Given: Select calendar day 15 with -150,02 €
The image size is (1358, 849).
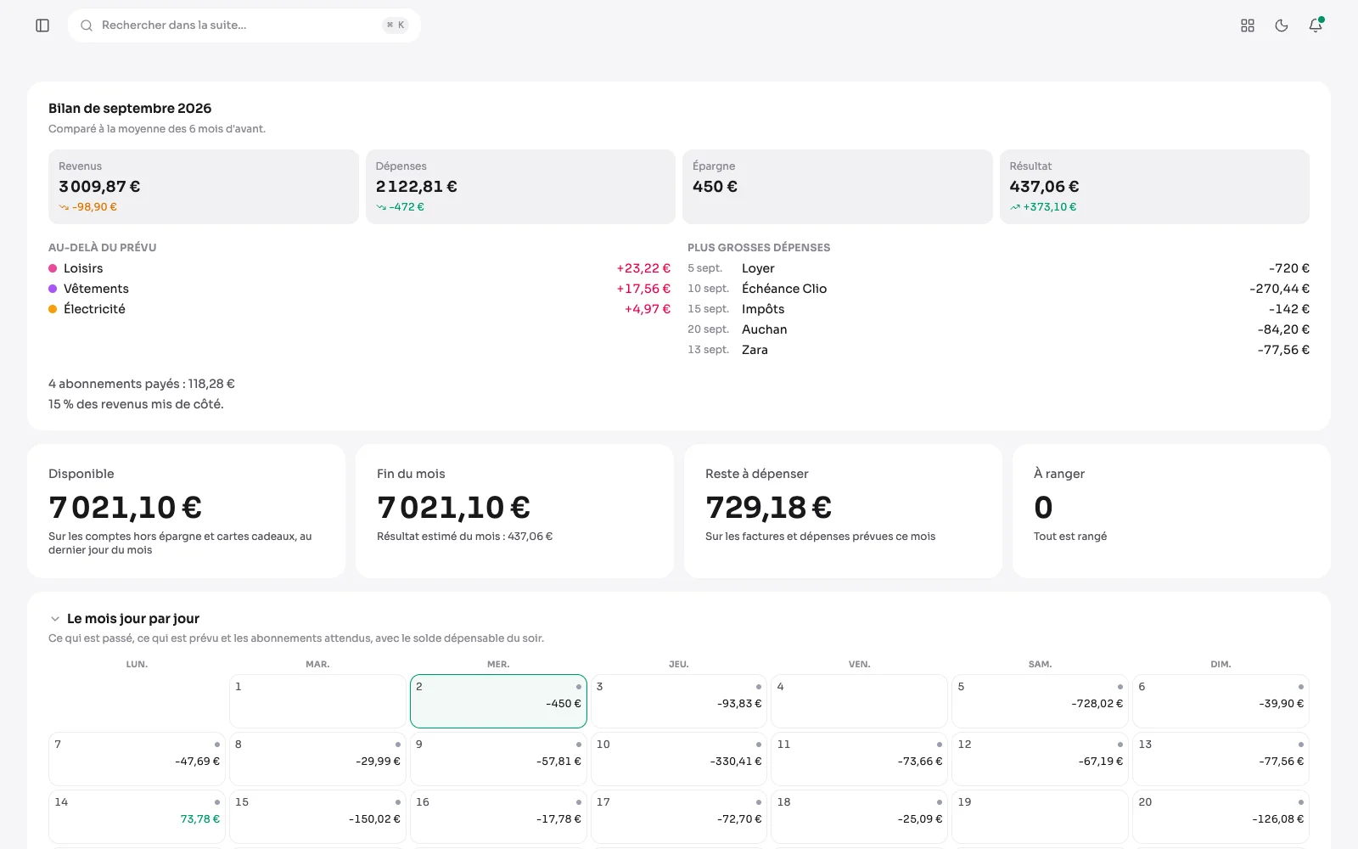Looking at the screenshot, I should click(x=317, y=817).
